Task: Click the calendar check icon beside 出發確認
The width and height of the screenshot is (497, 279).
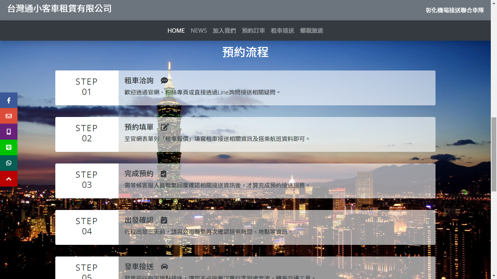Action: click(x=164, y=220)
